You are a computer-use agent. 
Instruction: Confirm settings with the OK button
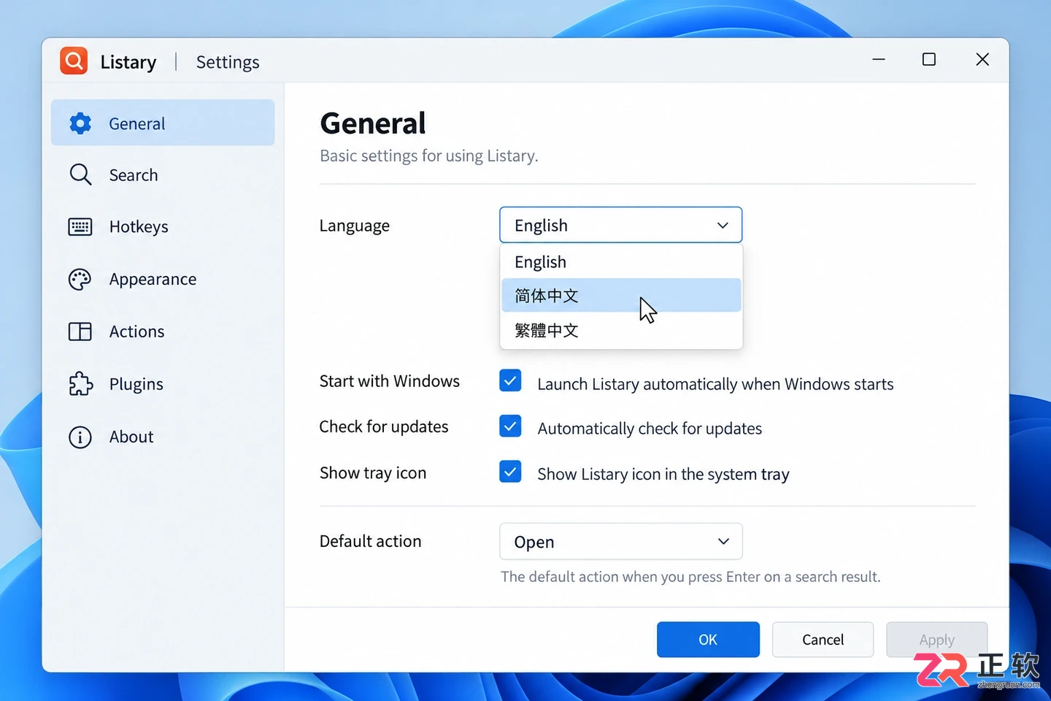[x=708, y=640]
